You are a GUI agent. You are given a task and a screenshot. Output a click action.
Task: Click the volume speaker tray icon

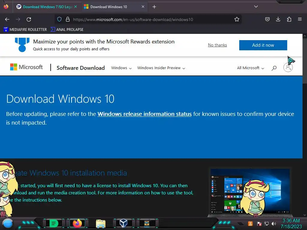pos(273,224)
